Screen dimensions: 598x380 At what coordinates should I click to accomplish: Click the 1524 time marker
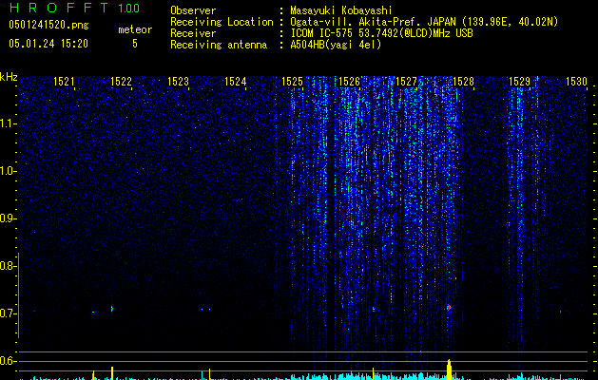pos(236,81)
